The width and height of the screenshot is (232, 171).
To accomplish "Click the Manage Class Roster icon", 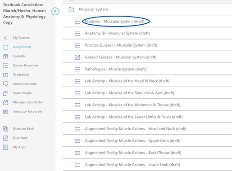I will click(x=5, y=102).
